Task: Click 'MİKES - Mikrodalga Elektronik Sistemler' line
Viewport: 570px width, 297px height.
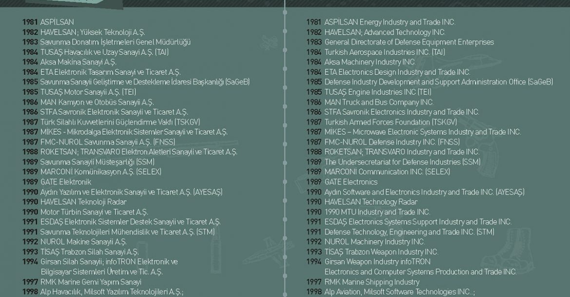Action: click(x=134, y=132)
